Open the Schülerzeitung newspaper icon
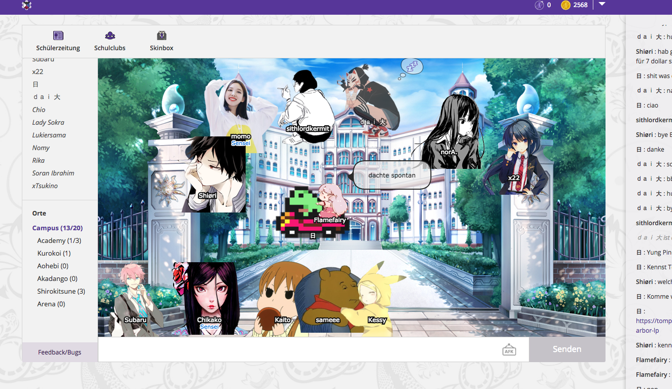The width and height of the screenshot is (672, 389). point(58,36)
